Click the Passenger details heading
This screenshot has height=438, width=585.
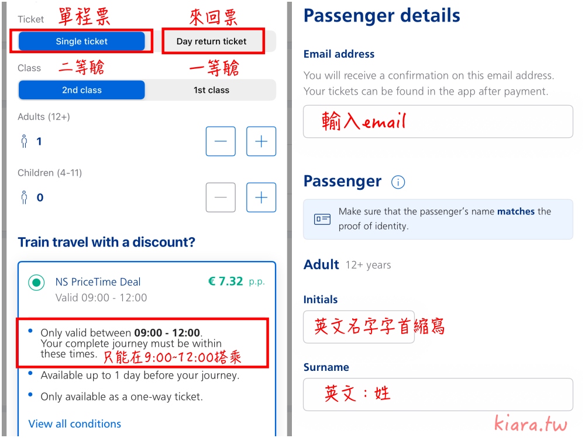[381, 16]
